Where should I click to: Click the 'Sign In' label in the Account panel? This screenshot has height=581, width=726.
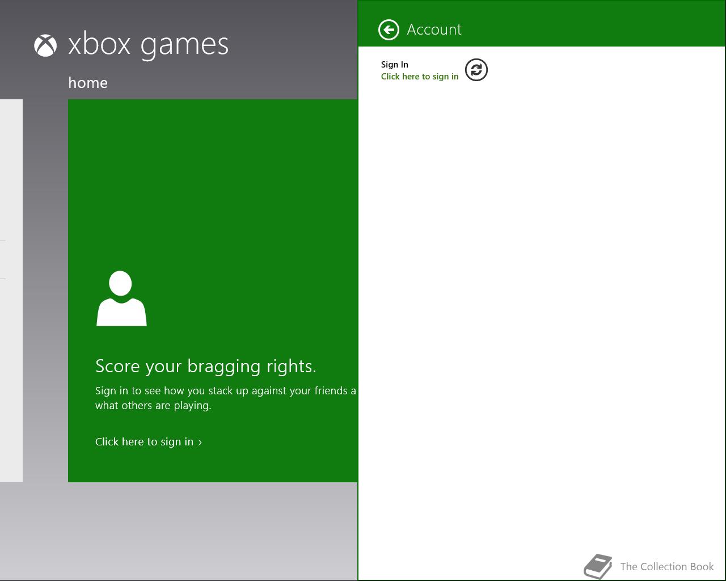pyautogui.click(x=395, y=65)
